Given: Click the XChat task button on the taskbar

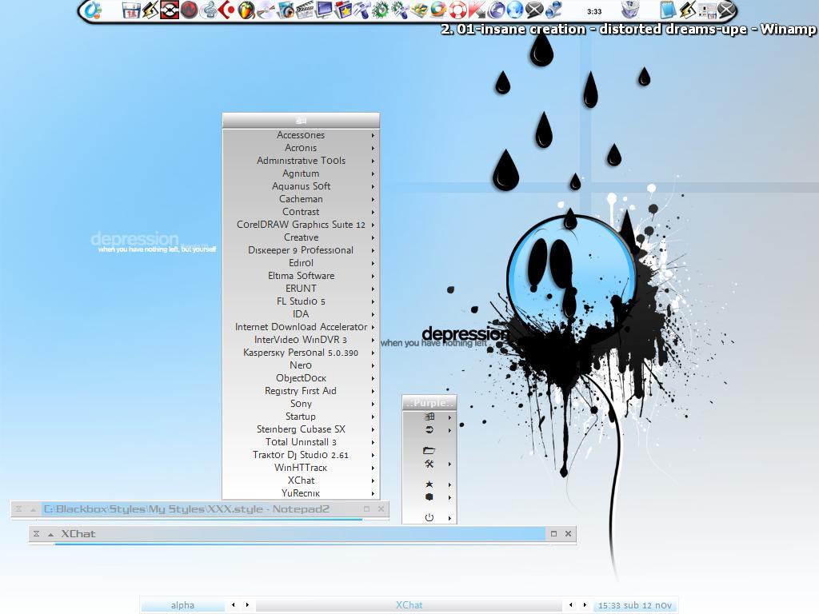Looking at the screenshot, I should point(409,605).
